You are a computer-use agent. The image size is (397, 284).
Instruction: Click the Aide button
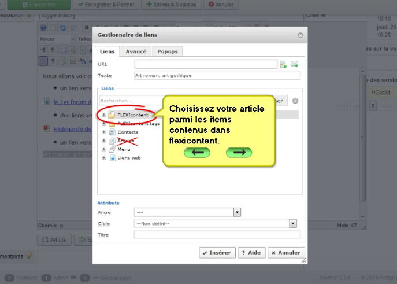[x=251, y=253]
